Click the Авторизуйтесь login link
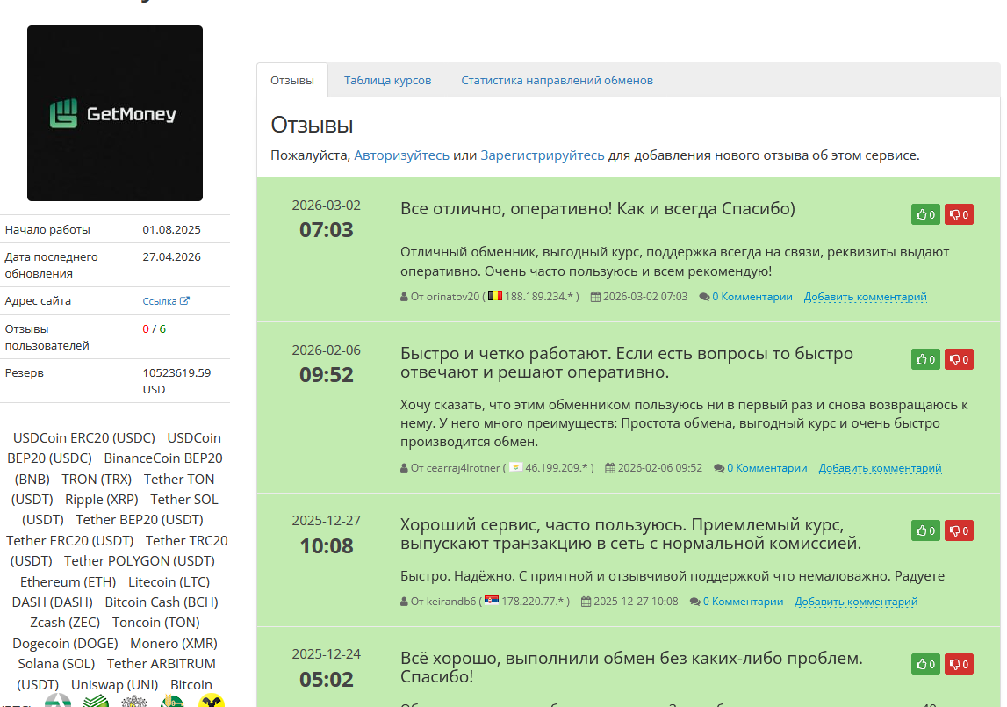1007x707 pixels. click(x=401, y=155)
